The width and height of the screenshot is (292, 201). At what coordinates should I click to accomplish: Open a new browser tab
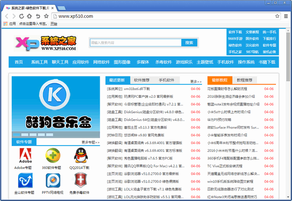(x=61, y=8)
